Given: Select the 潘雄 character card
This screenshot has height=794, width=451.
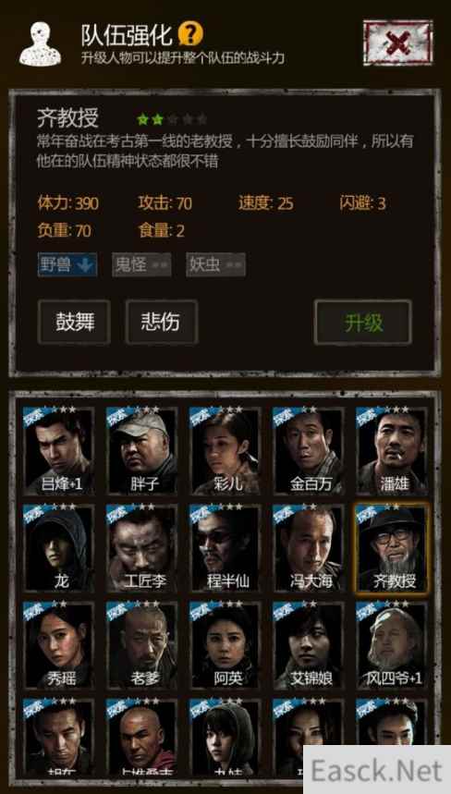Looking at the screenshot, I should pyautogui.click(x=392, y=451).
